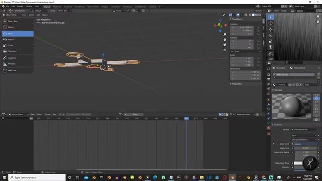The height and width of the screenshot is (181, 322).
Task: Switch to the Shading workspace tab
Action: click(x=105, y=7)
